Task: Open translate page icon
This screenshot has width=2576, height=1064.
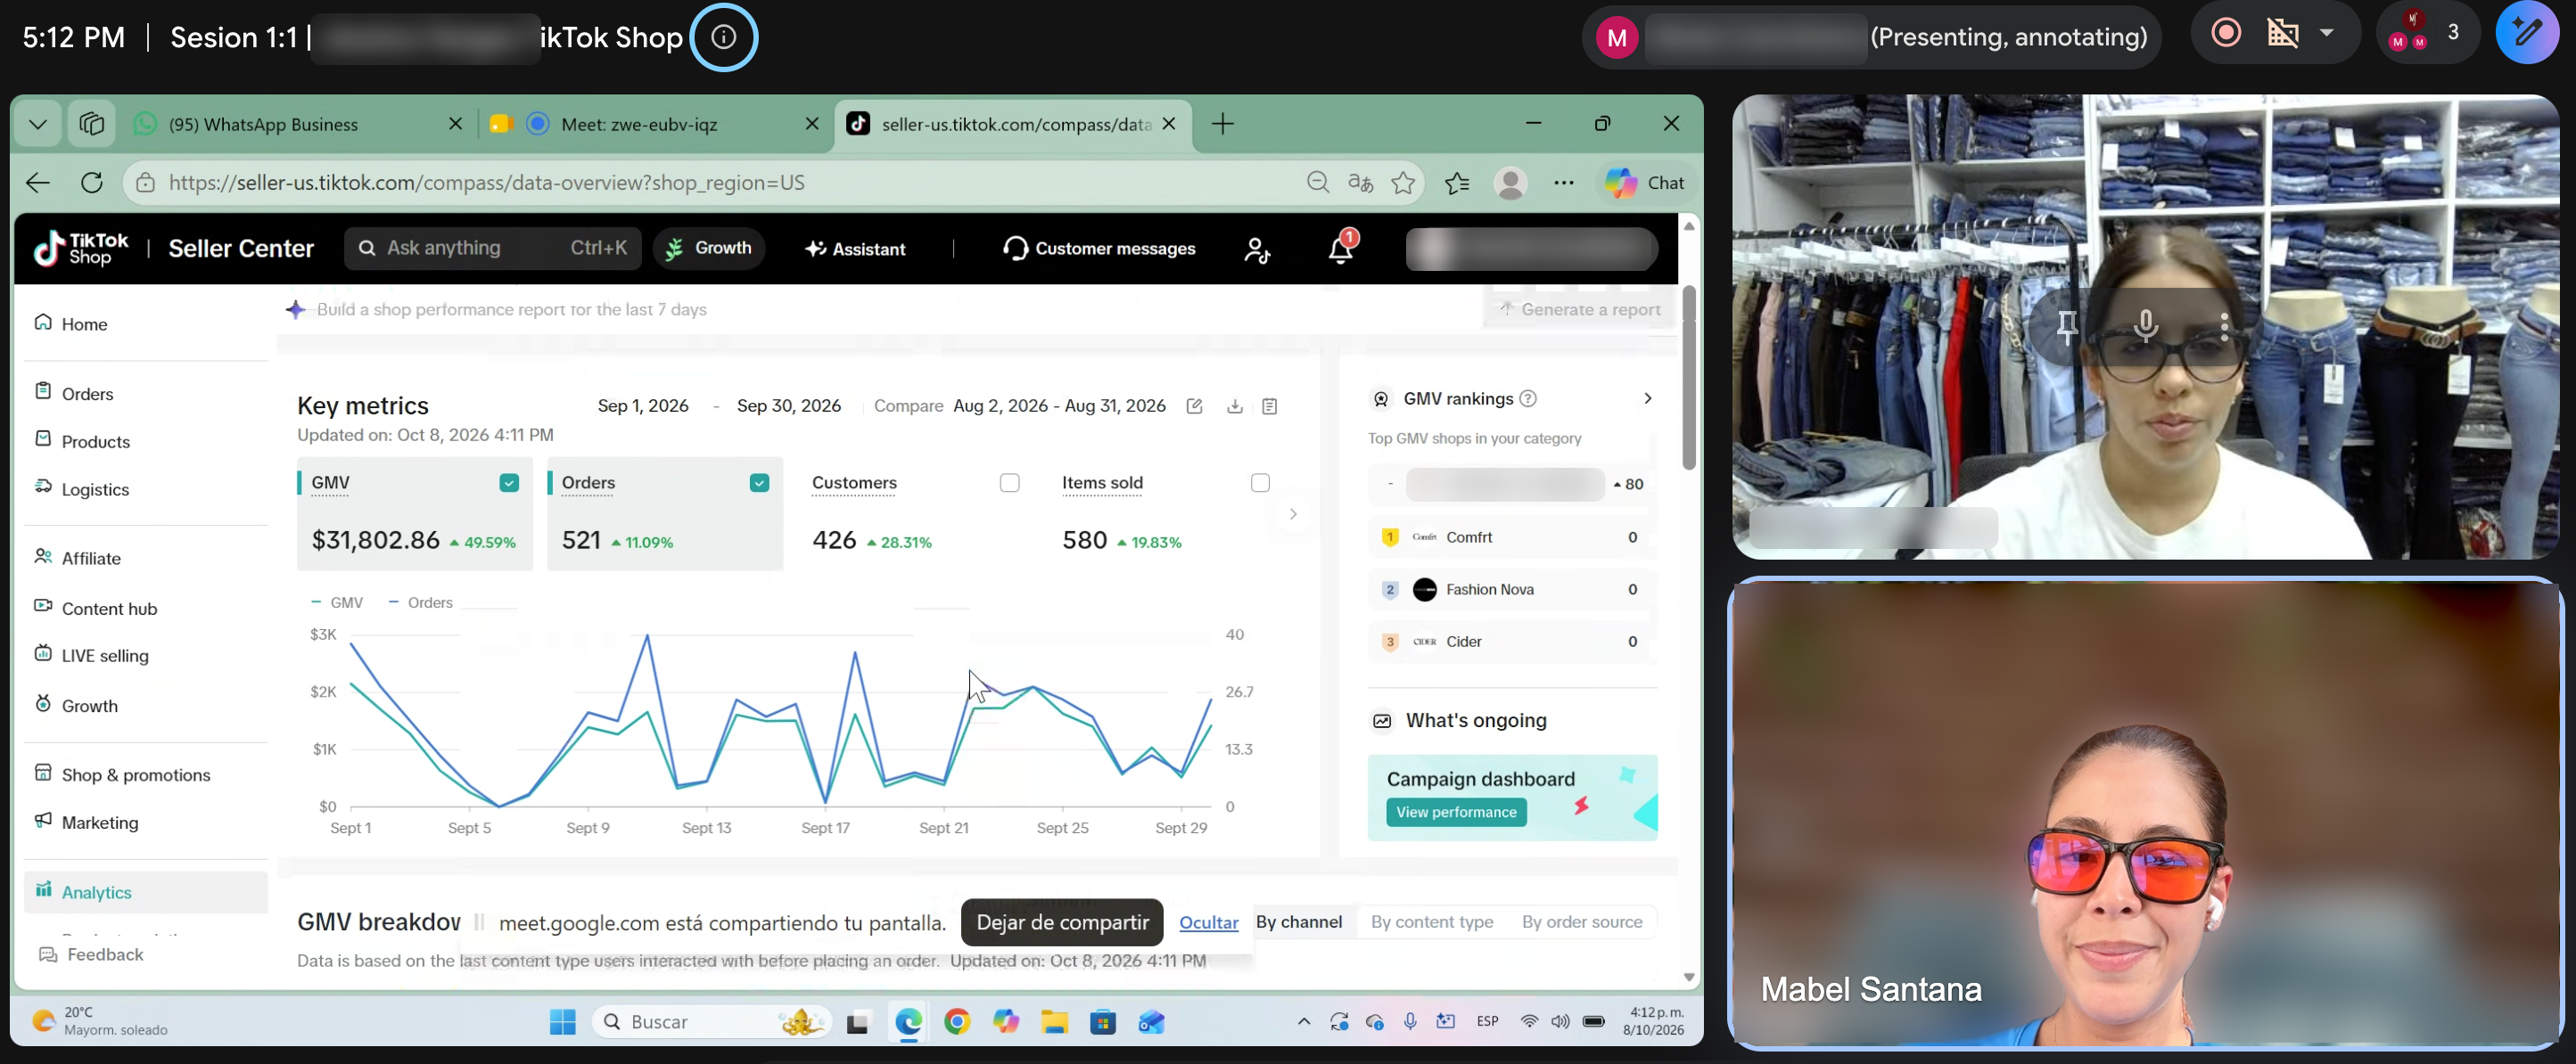Action: pos(1360,183)
